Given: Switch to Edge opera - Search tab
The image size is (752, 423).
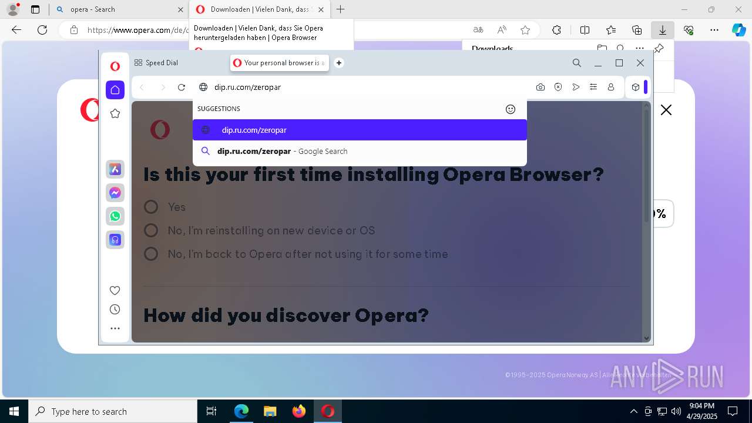Looking at the screenshot, I should pos(119,9).
